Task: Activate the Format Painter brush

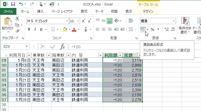Action: coord(17,31)
